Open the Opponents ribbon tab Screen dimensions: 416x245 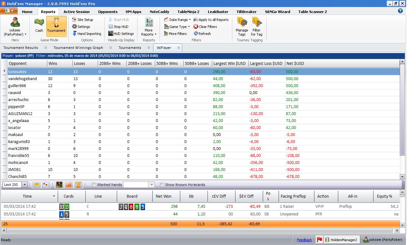[108, 12]
